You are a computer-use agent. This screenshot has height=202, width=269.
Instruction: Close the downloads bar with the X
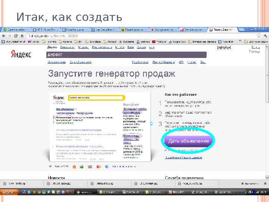(x=265, y=183)
